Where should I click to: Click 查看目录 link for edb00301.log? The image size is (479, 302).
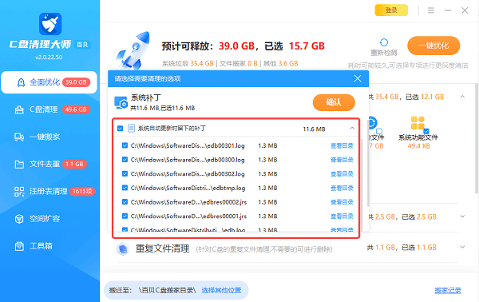[x=342, y=145]
